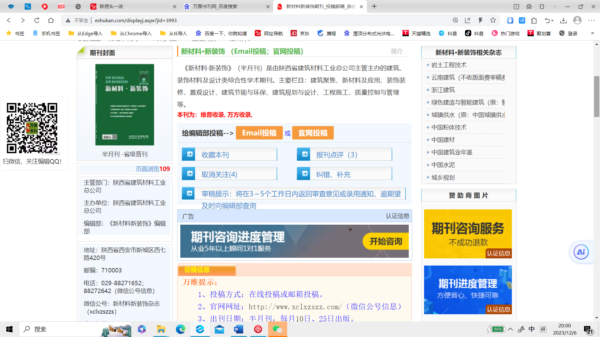The image size is (600, 337).
Task: Click the lightning speed-mode icon
Action: [x=480, y=20]
